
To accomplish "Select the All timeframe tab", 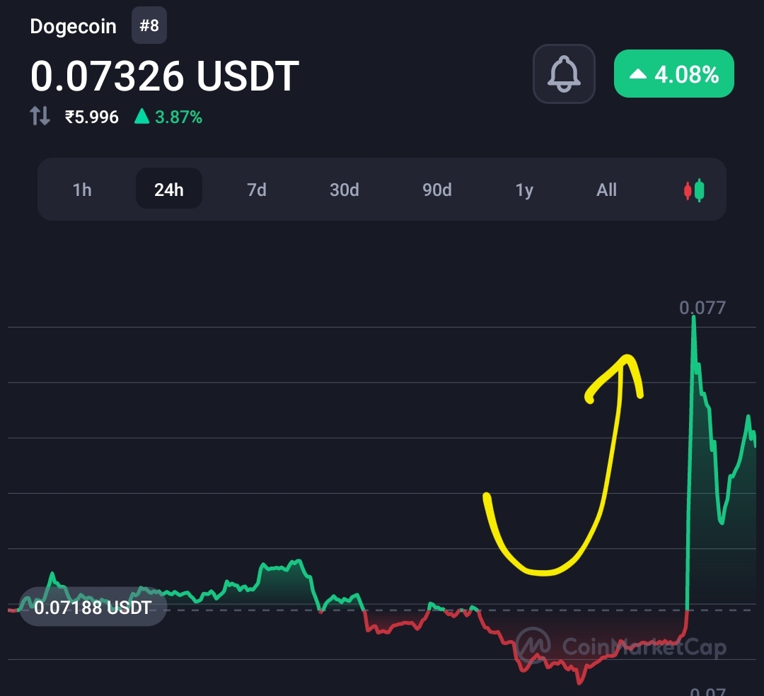I will [x=606, y=190].
